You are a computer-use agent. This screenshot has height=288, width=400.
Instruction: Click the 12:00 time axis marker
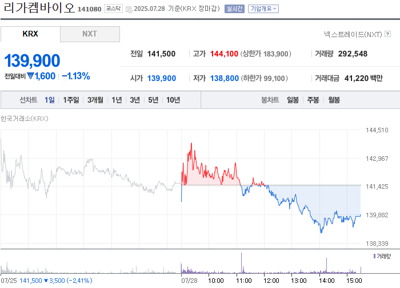(x=271, y=281)
